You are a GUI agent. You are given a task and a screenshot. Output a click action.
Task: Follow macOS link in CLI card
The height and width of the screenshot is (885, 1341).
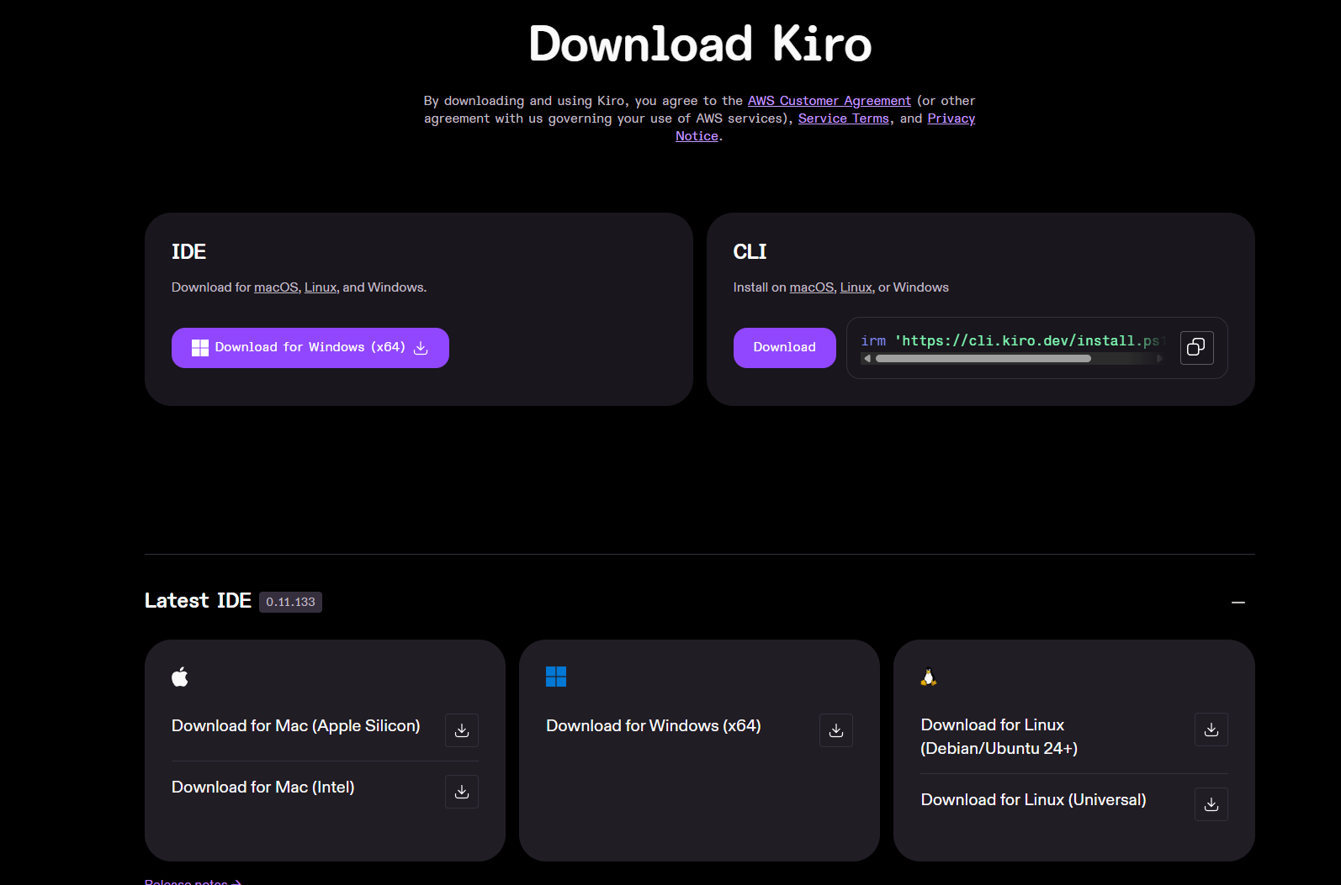[812, 287]
